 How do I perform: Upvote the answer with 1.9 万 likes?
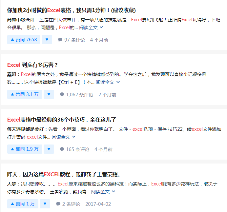tap(25, 149)
